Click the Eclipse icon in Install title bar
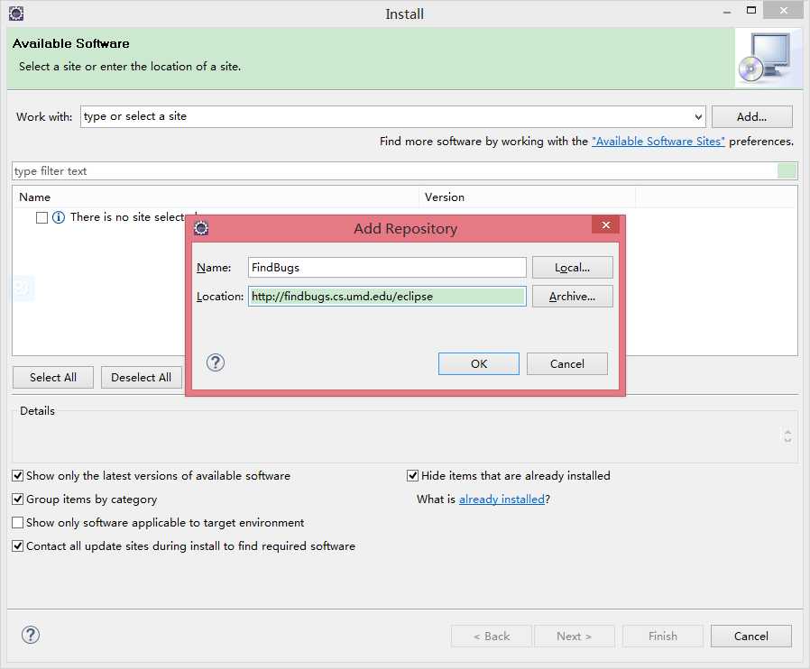Screen dimensions: 810x669 coord(16,14)
